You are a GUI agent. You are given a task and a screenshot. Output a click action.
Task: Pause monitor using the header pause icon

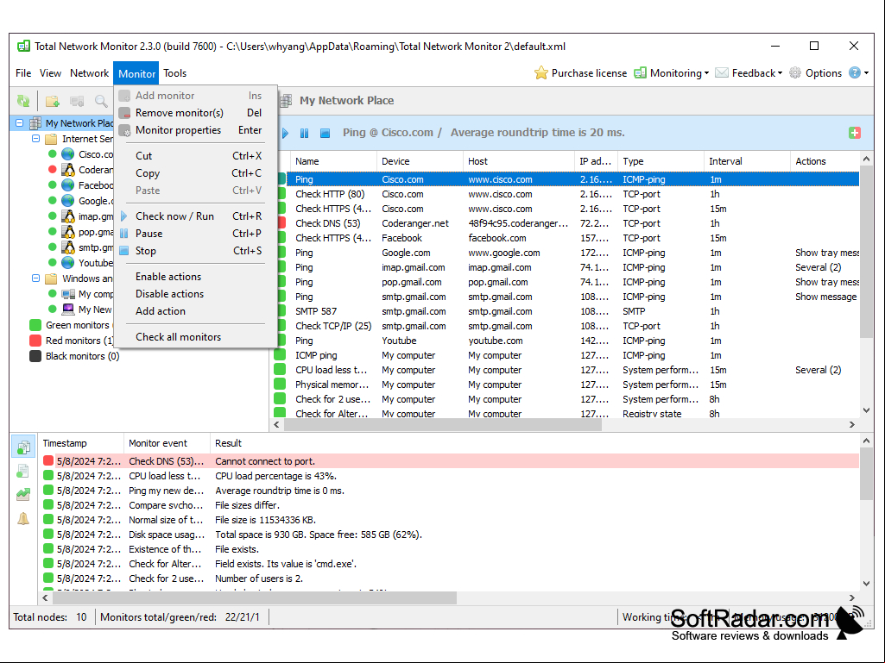point(304,133)
